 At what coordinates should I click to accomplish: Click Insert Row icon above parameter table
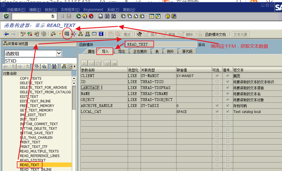(107, 63)
